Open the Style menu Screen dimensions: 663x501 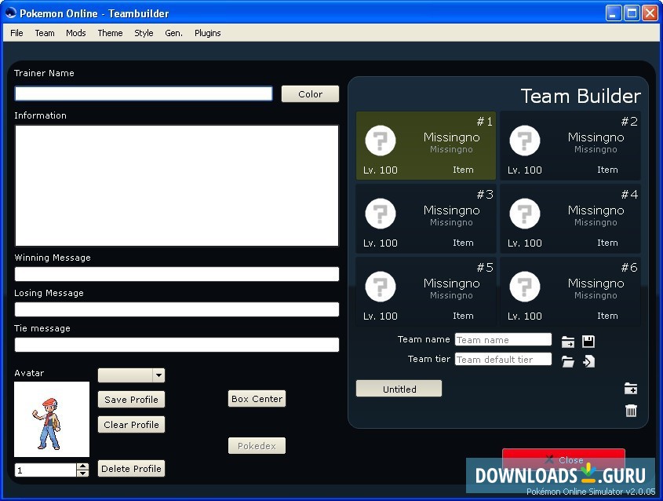(x=144, y=33)
